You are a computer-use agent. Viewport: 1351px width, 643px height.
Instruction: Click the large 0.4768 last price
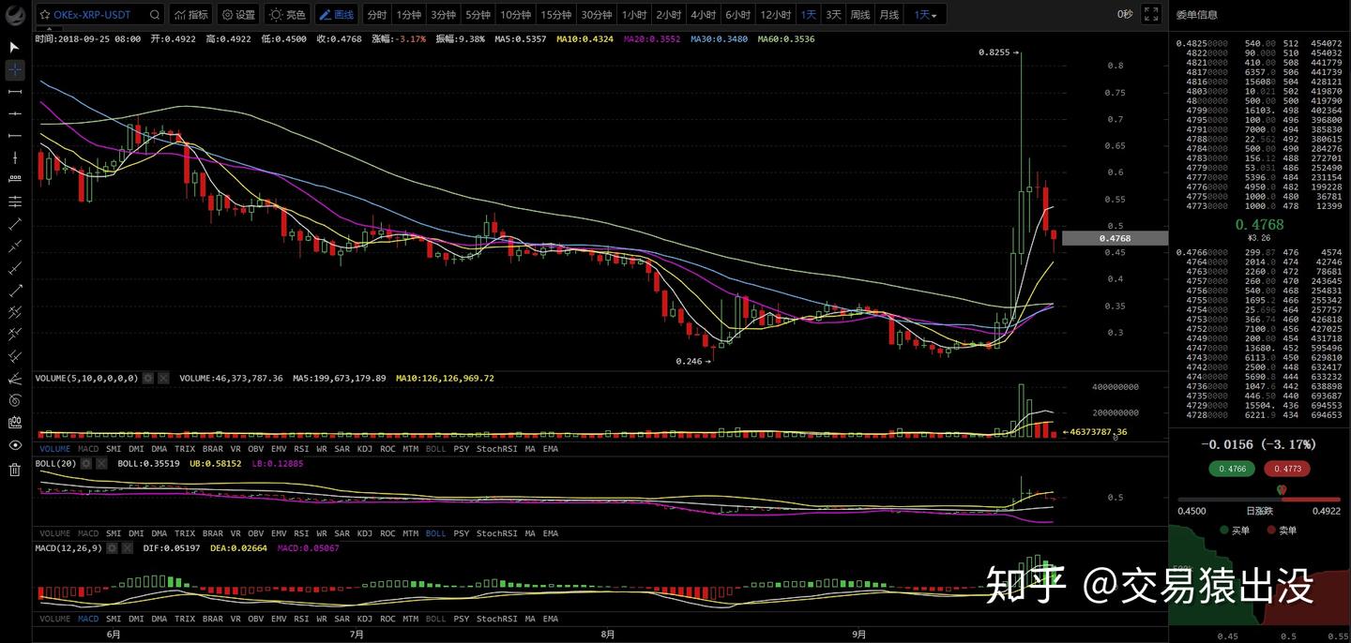click(1259, 225)
